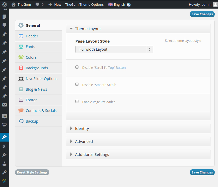This screenshot has height=187, width=218.
Task: Open the Tools wrench icon in sidebar
Action: [x=4, y=172]
